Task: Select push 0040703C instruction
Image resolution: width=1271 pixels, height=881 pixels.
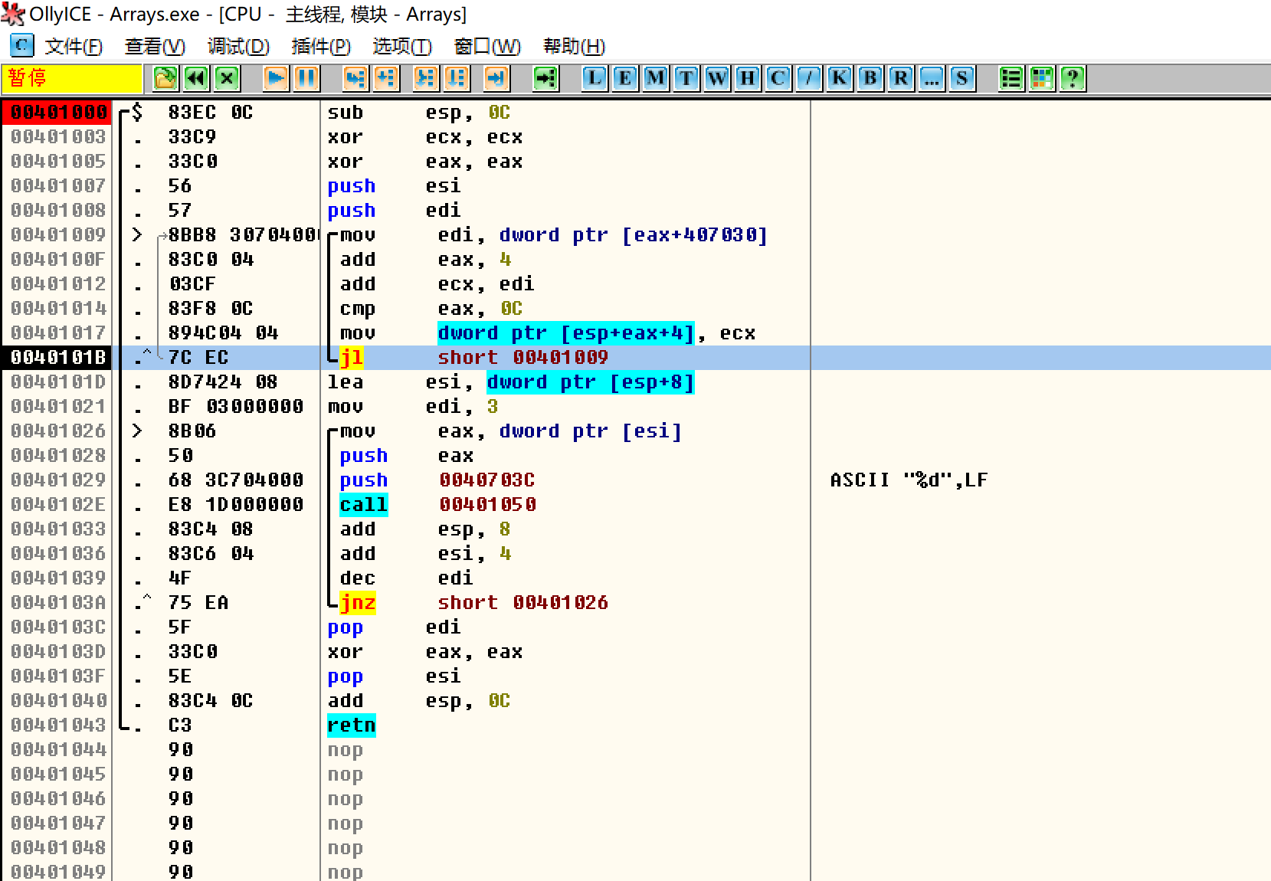Action: tap(437, 480)
